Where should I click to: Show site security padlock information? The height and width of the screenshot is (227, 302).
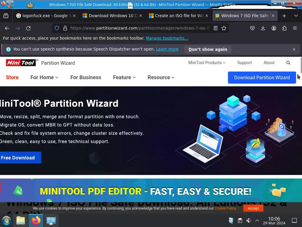point(65,28)
